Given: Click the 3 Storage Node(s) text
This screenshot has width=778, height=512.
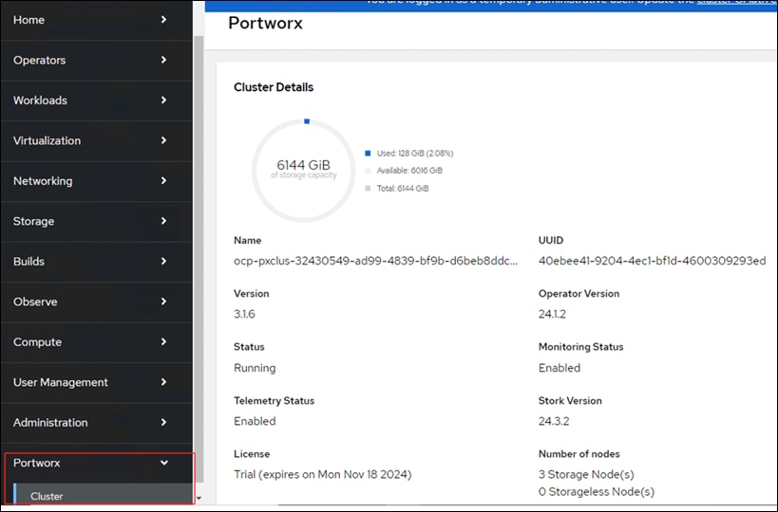Looking at the screenshot, I should (x=586, y=474).
